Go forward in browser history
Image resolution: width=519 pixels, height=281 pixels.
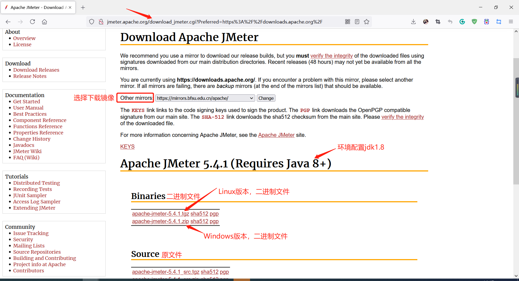(20, 22)
